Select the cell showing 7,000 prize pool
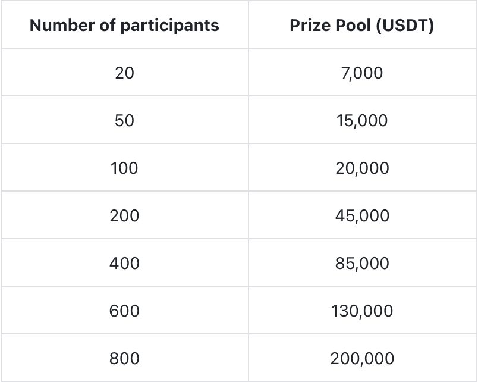 click(361, 73)
